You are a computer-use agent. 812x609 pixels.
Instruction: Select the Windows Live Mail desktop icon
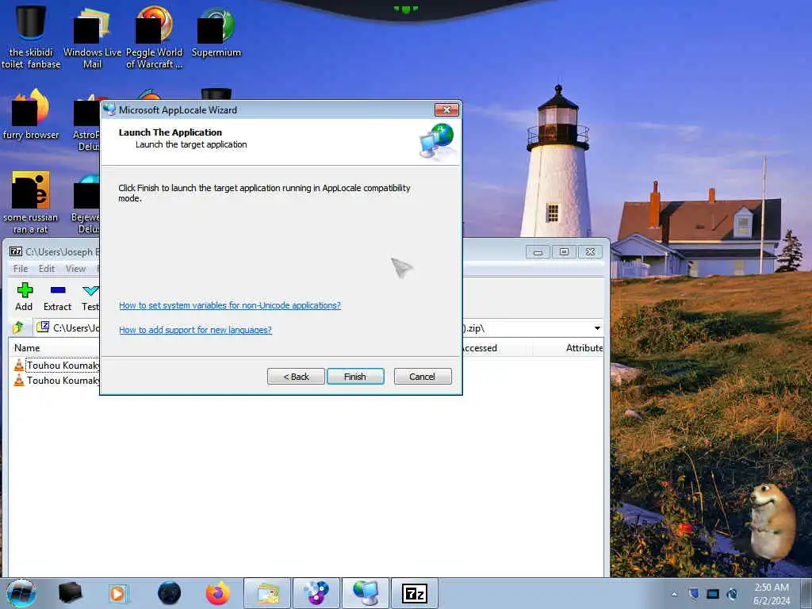coord(92,36)
